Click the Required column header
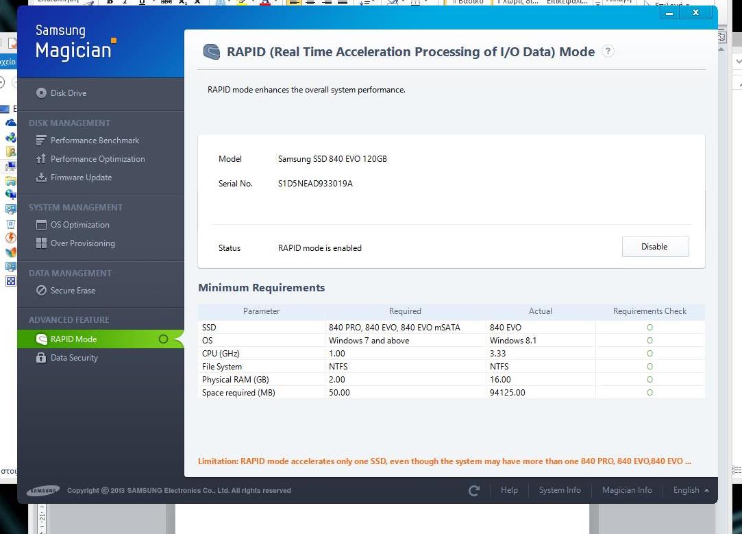The height and width of the screenshot is (534, 742). (405, 311)
